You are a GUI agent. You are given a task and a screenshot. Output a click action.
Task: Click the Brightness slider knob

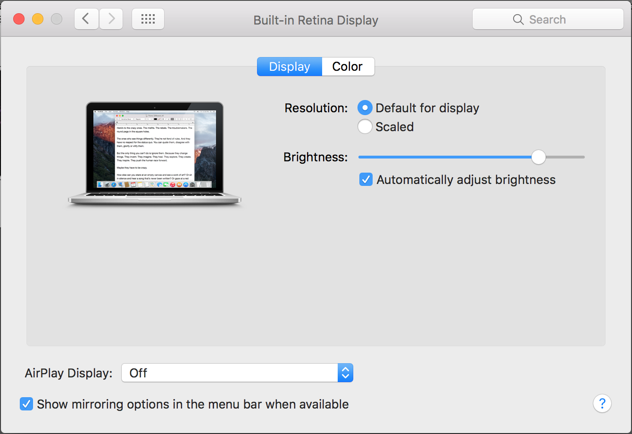[538, 157]
